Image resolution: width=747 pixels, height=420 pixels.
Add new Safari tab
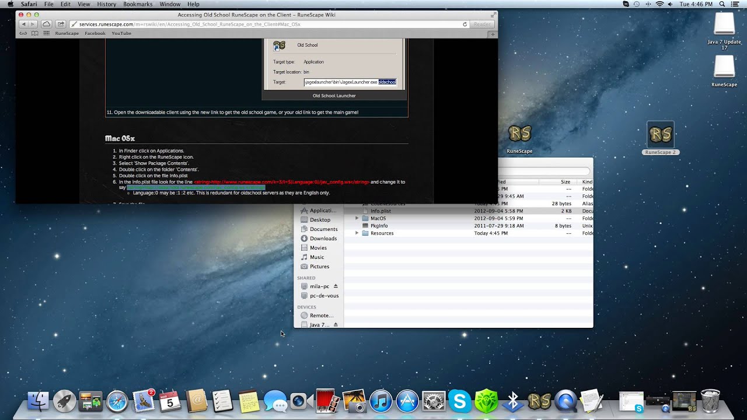click(493, 34)
